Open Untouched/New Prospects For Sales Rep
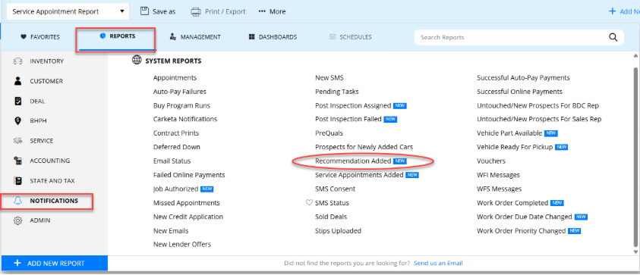Image resolution: width=640 pixels, height=275 pixels. pos(539,120)
